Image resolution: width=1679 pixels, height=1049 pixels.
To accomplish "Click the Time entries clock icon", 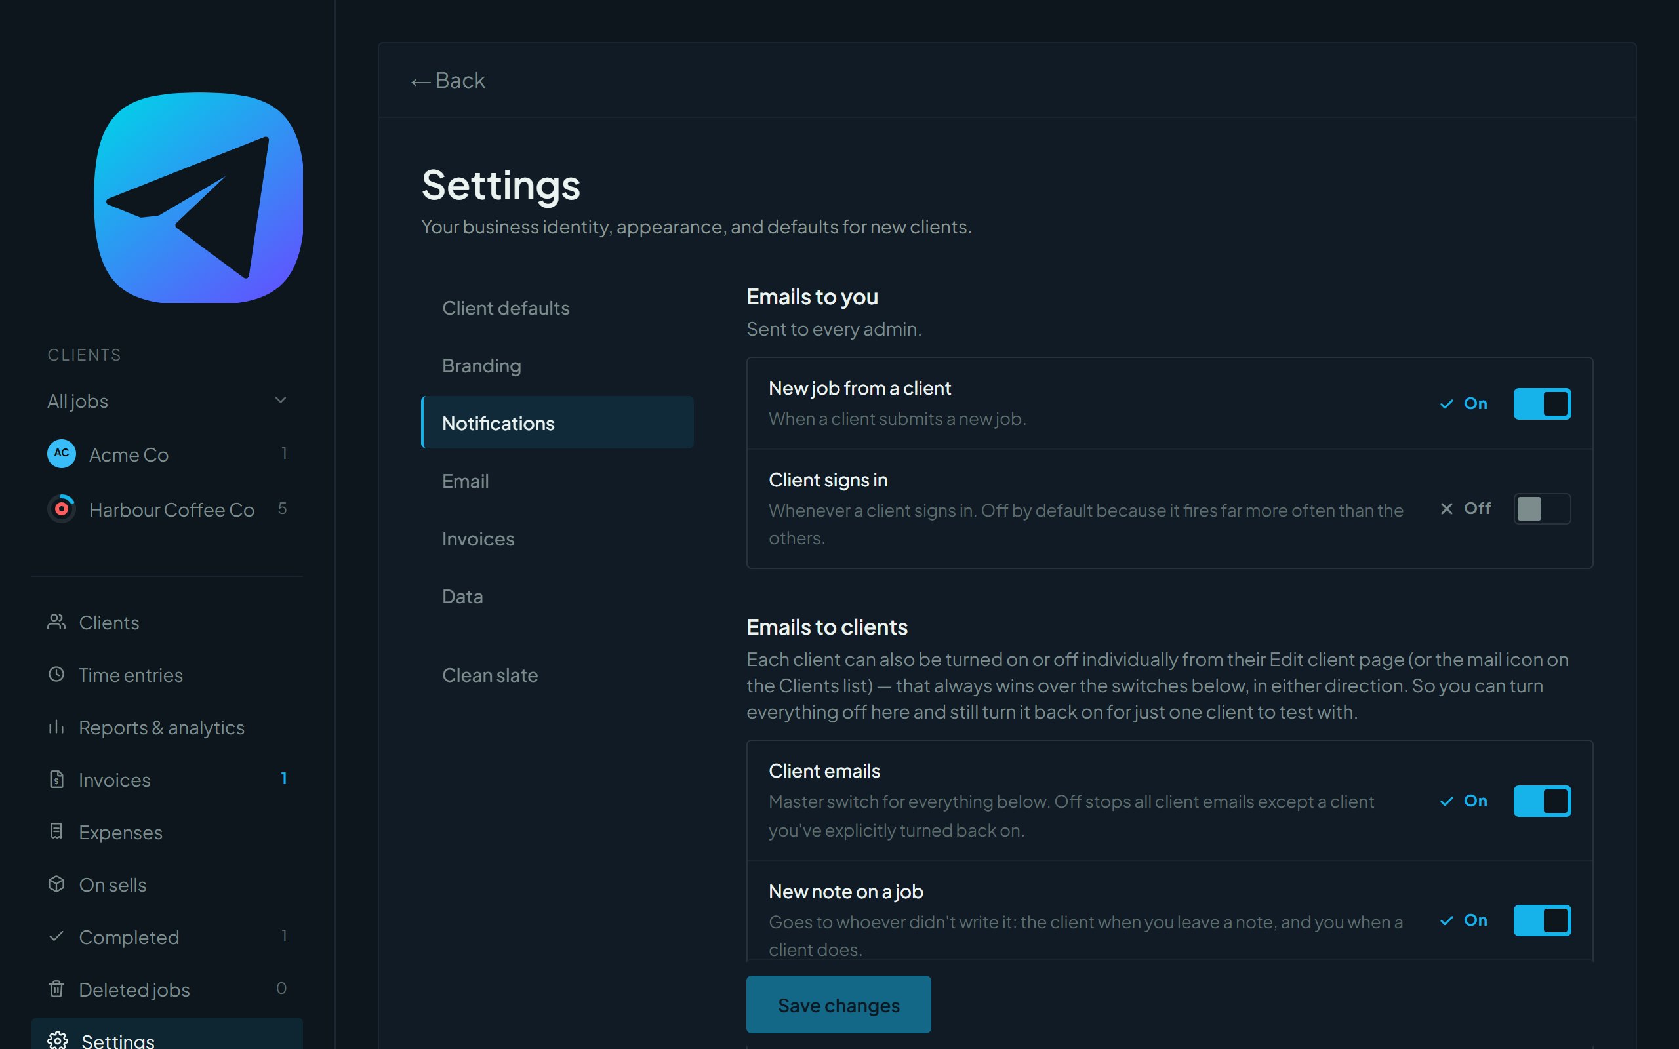I will [x=56, y=675].
